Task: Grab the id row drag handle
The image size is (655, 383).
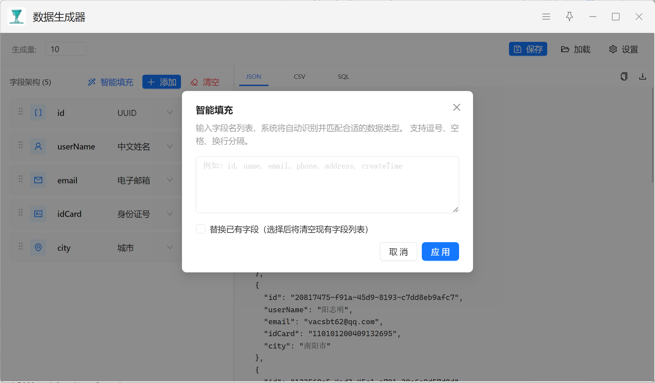Action: coord(21,112)
